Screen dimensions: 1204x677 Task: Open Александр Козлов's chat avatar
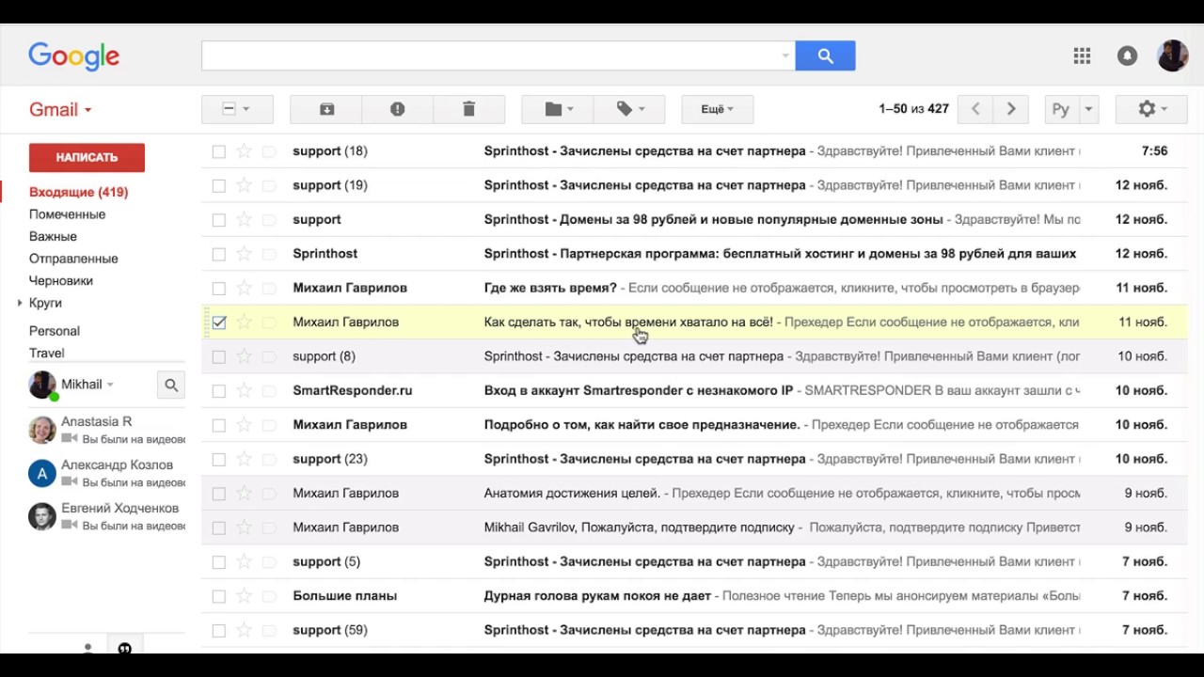(42, 473)
